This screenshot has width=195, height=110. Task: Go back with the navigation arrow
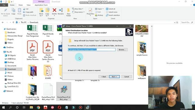click(x=3, y=22)
